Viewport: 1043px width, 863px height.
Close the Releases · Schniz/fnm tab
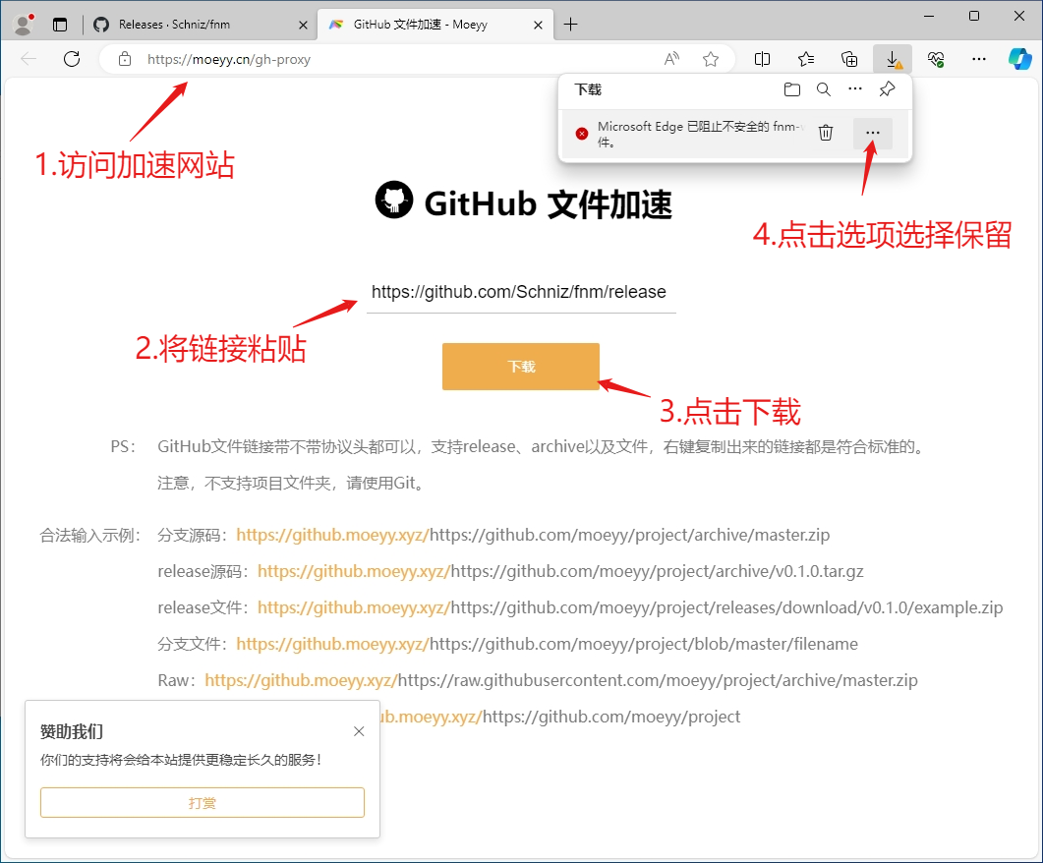303,25
